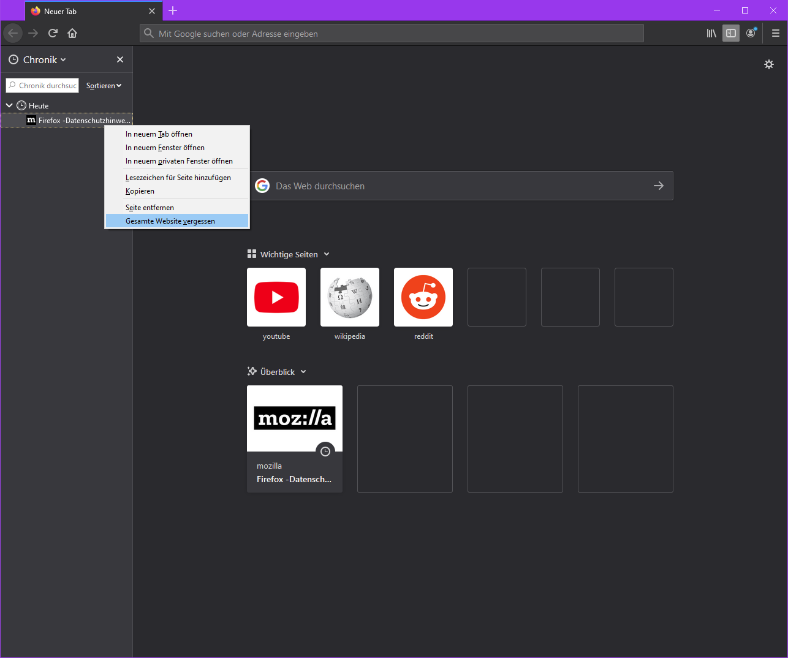Open new tab customization gear
Image resolution: width=788 pixels, height=658 pixels.
769,64
